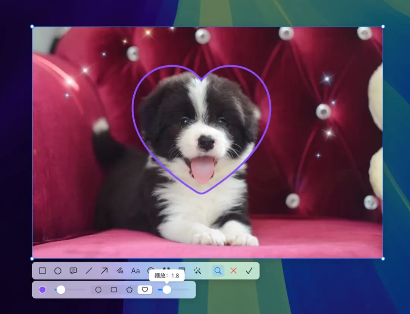Click the bottom-right selection corner handle
The image size is (410, 314).
383,259
